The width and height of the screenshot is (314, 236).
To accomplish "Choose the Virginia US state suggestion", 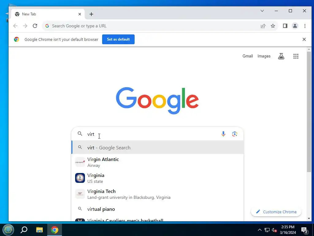I will [x=158, y=178].
